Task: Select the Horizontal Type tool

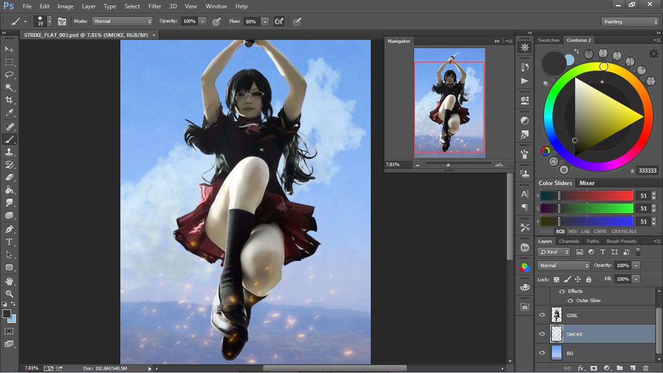Action: (x=9, y=241)
